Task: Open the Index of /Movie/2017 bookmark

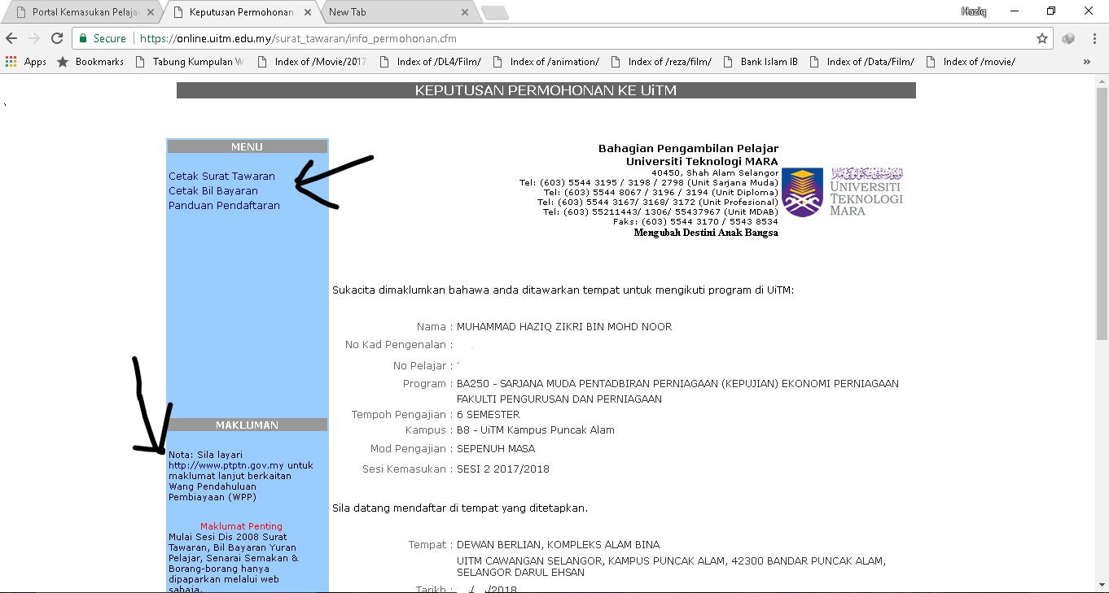Action: (x=311, y=62)
